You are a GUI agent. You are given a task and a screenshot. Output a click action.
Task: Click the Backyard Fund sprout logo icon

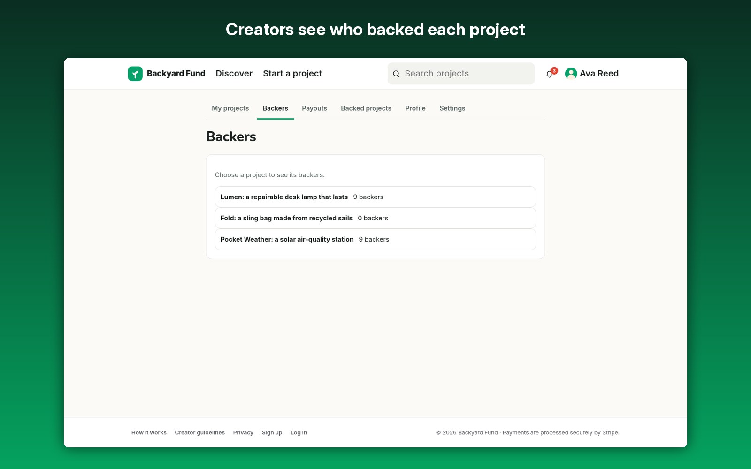[x=135, y=74]
